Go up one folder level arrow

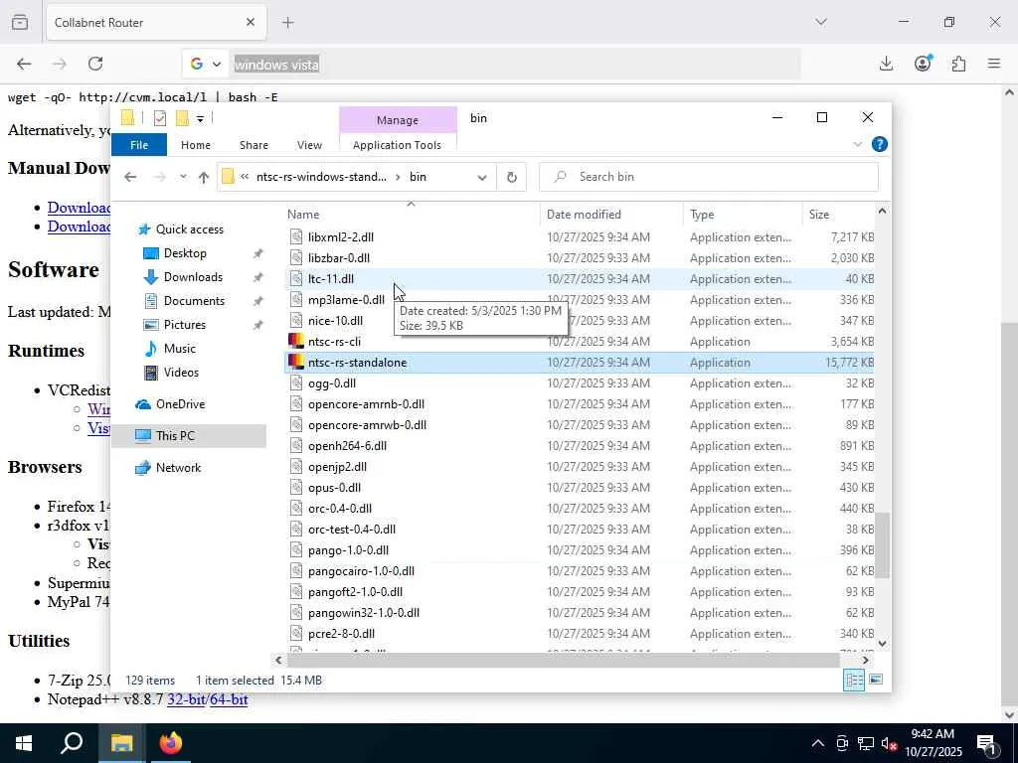click(203, 177)
